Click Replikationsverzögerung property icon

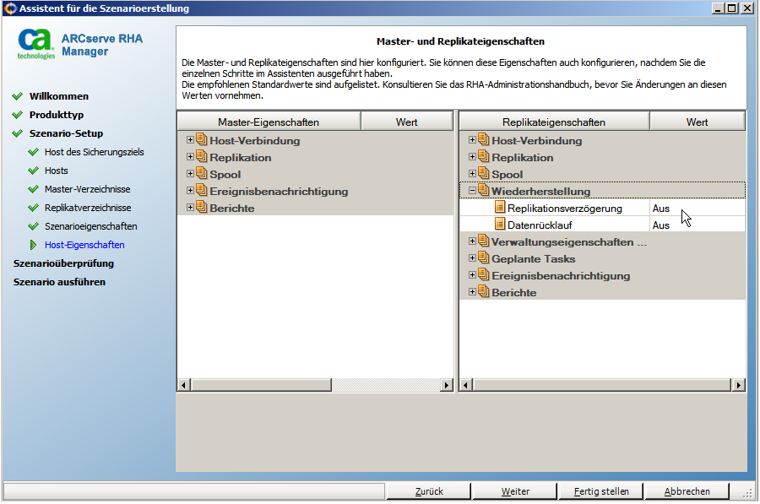(x=500, y=208)
